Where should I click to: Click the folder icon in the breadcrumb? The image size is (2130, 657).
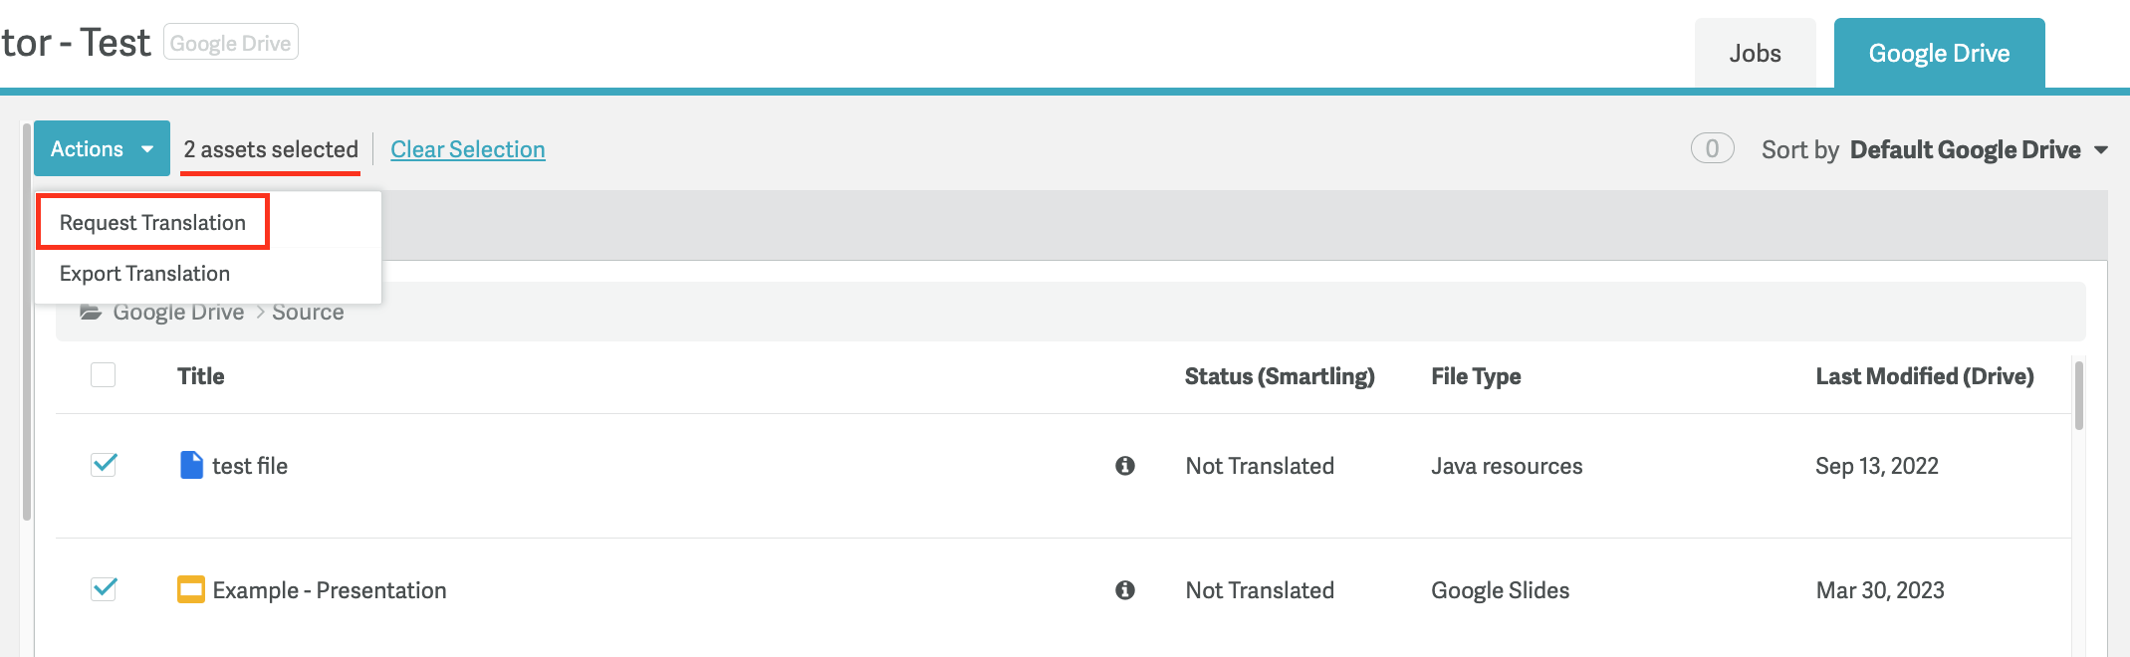91,313
